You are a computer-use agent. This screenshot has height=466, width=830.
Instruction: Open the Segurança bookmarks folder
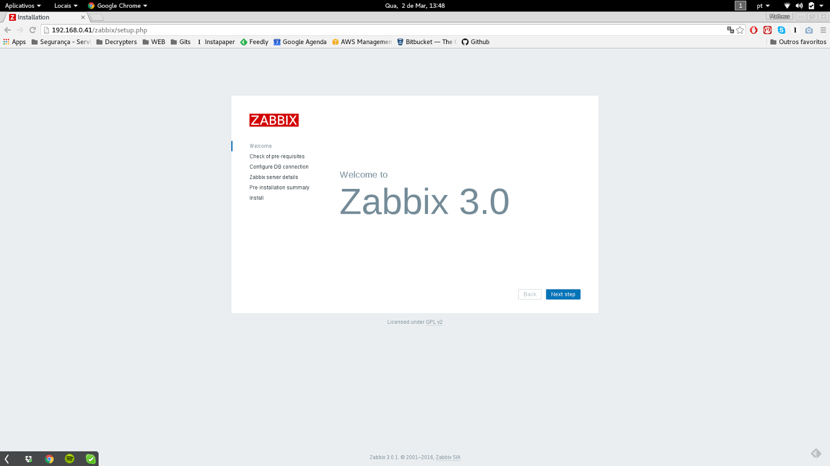tap(61, 42)
